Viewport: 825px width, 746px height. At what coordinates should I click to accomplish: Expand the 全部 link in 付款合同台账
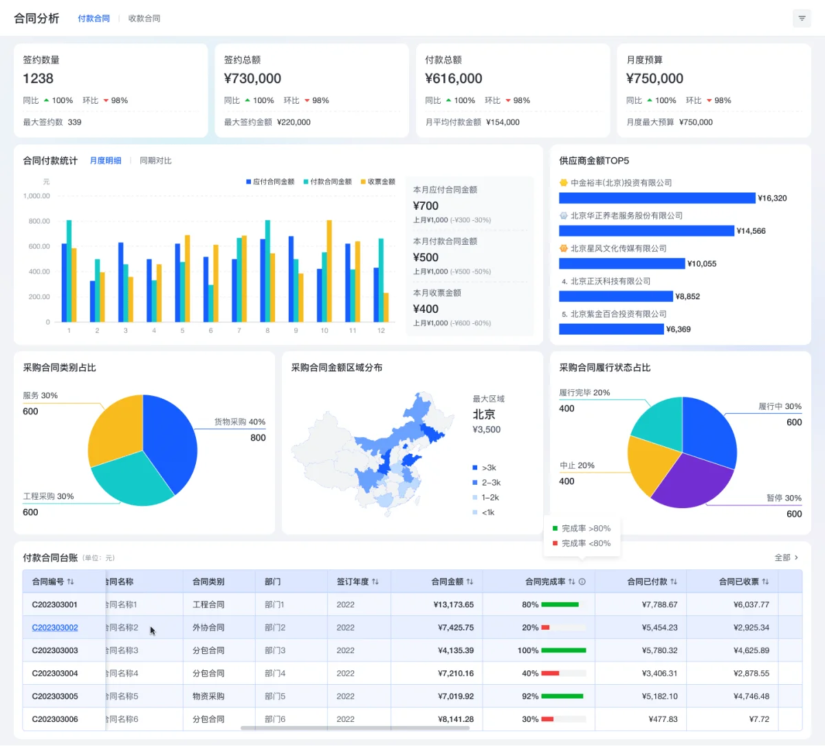click(x=786, y=558)
